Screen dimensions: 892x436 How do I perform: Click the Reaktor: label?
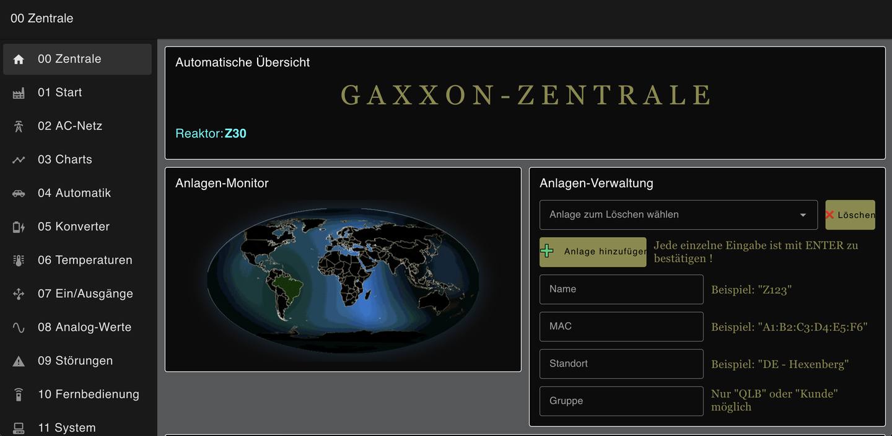[x=199, y=133]
